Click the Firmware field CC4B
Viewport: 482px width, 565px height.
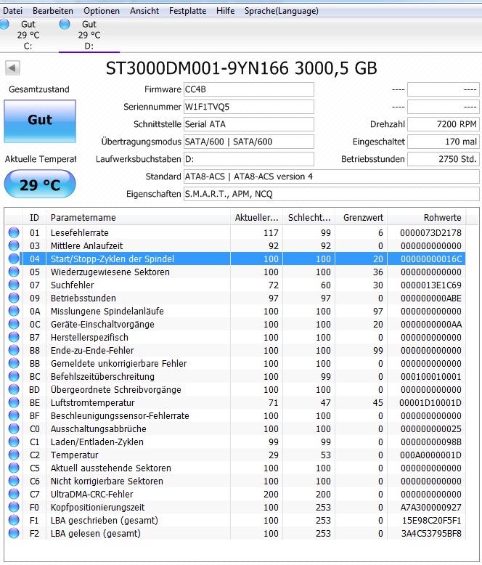248,89
